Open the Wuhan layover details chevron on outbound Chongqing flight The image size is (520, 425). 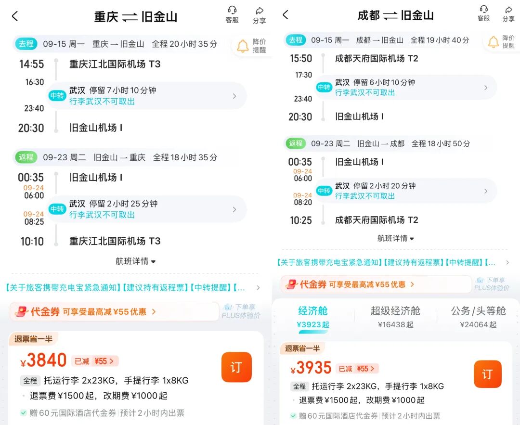pos(235,96)
